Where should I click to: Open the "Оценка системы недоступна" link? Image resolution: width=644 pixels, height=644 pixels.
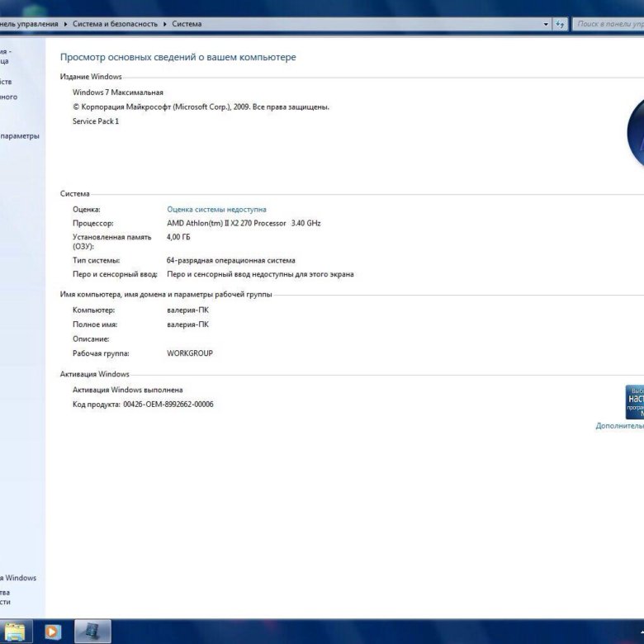(216, 210)
